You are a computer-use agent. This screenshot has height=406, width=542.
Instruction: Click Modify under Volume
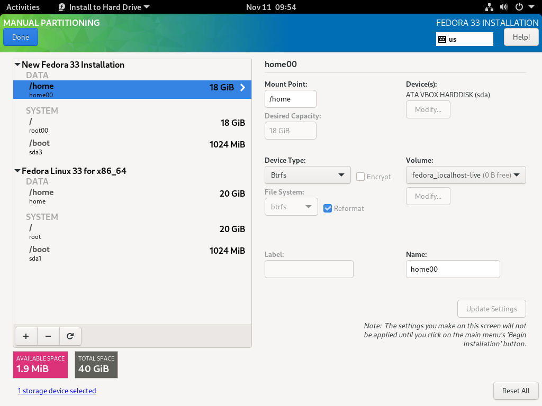pyautogui.click(x=428, y=197)
